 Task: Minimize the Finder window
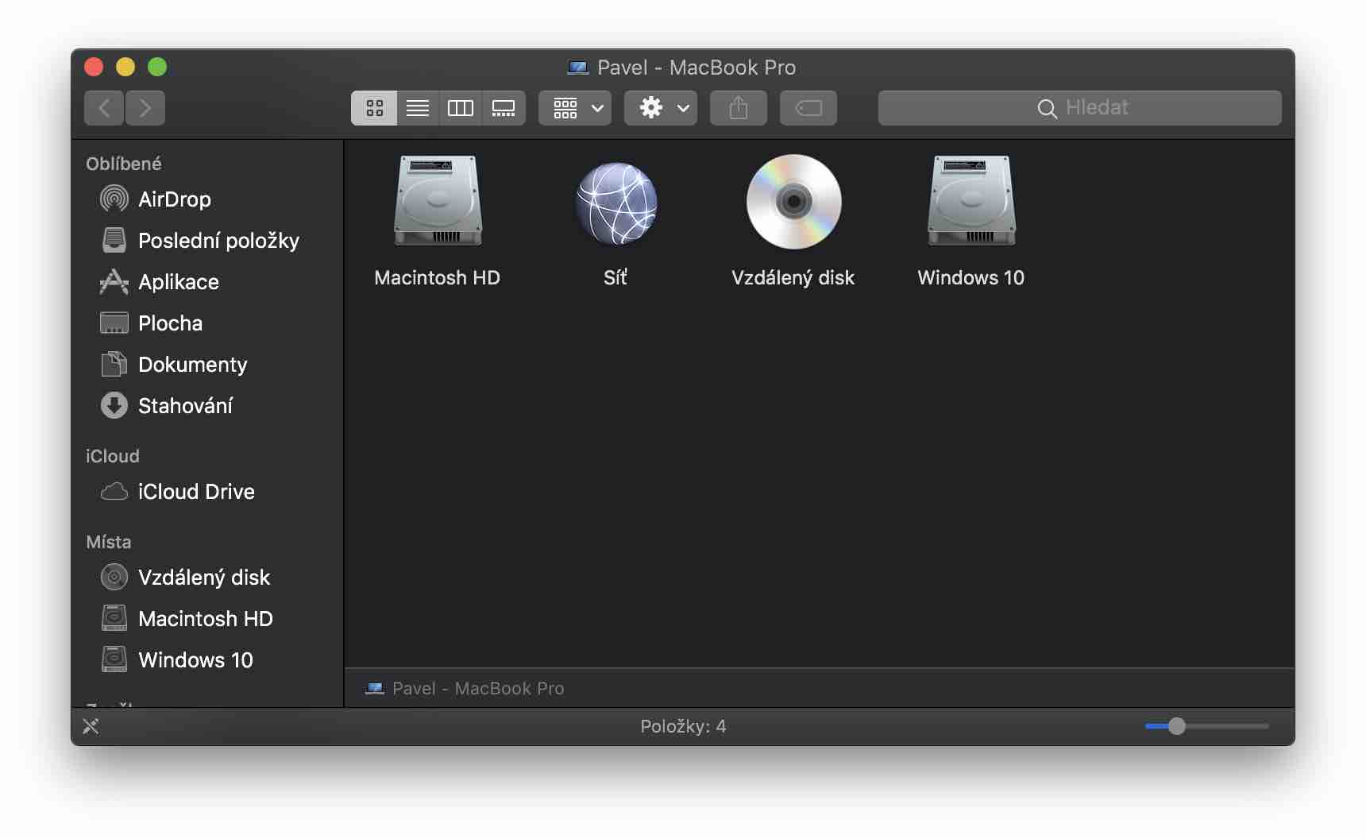point(125,67)
